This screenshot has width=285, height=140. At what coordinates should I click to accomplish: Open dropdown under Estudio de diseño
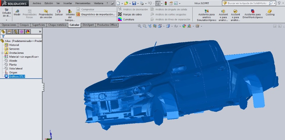point(7,20)
